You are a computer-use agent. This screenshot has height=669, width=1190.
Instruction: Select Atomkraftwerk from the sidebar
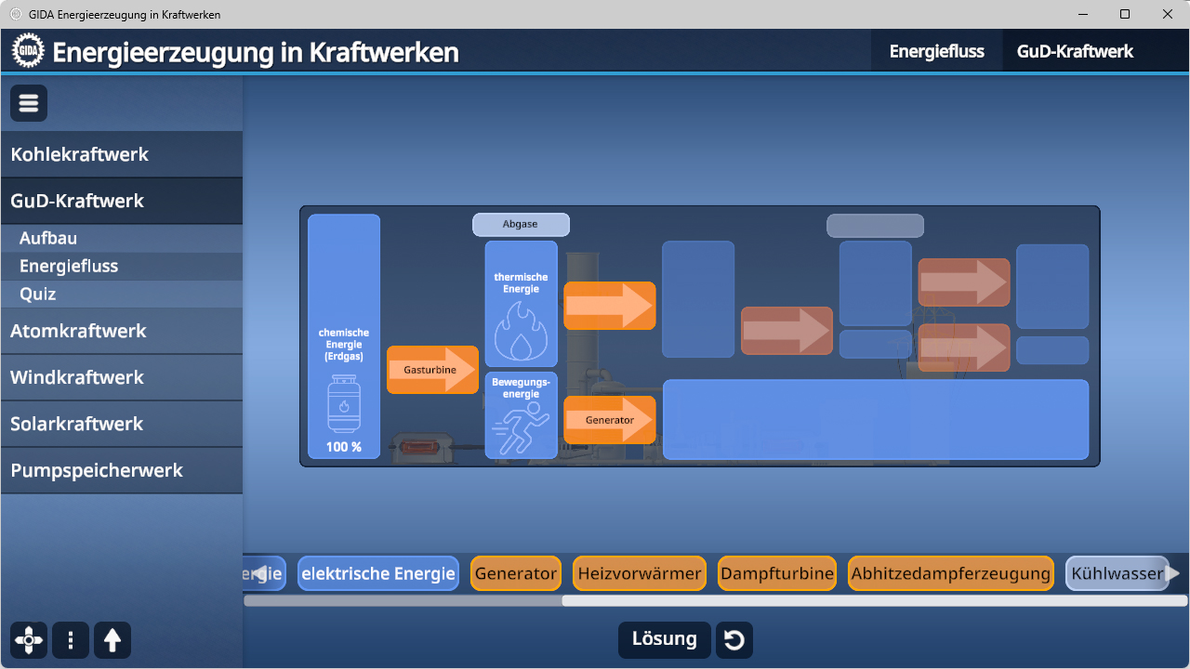tap(77, 331)
